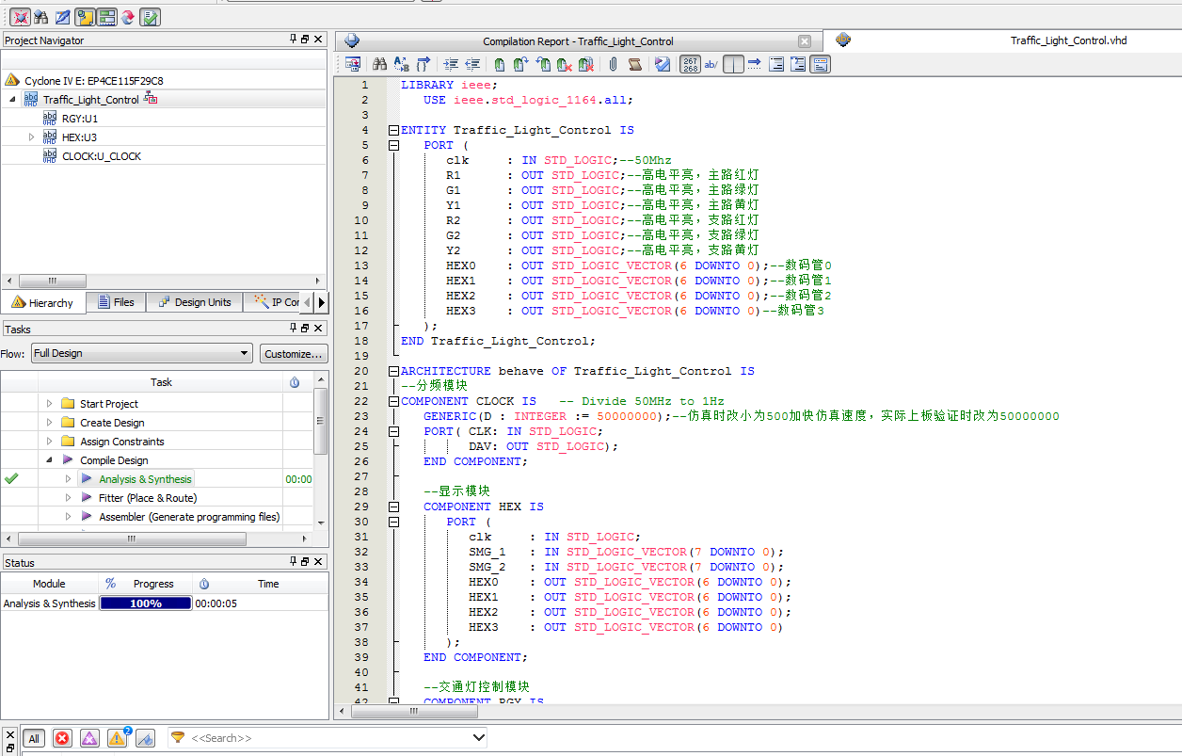Toggle the green list panel icon in top toolbar

pos(106,17)
